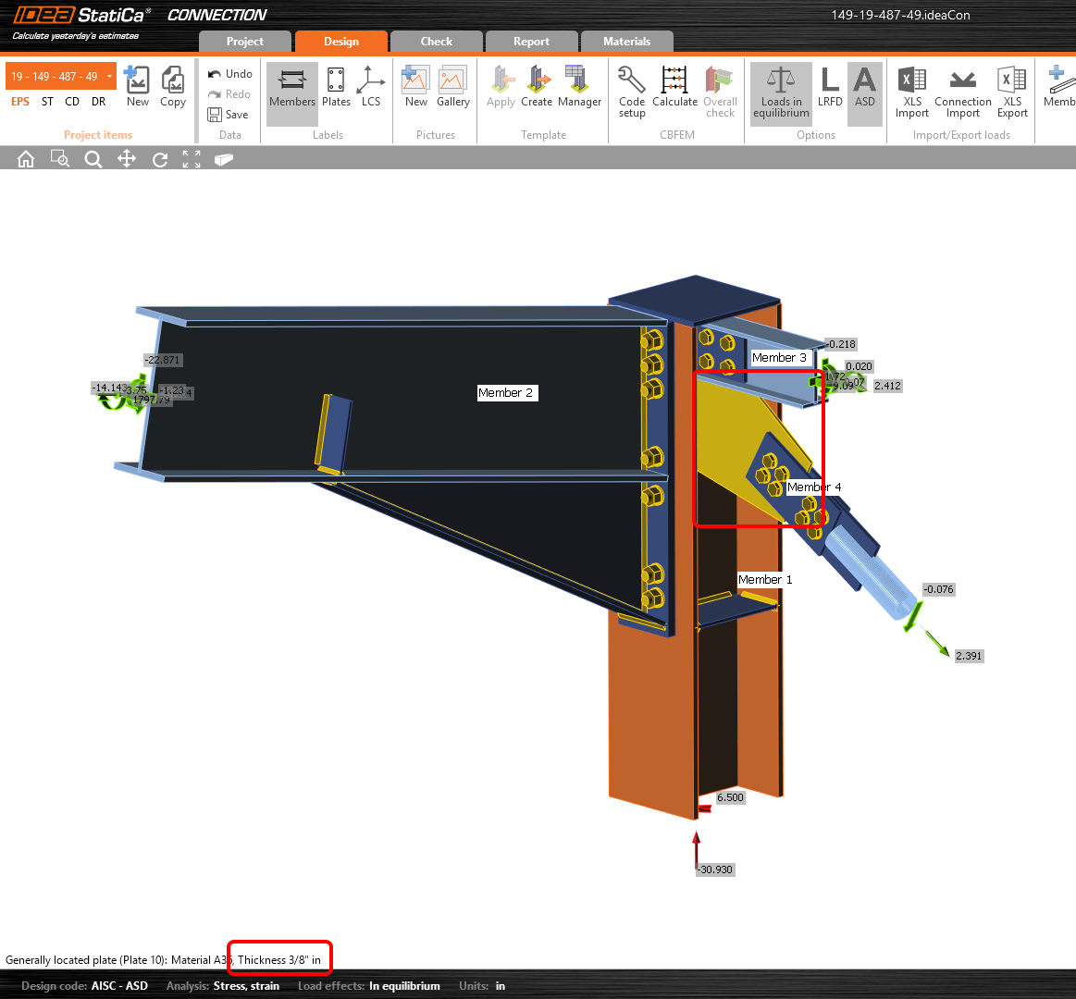The width and height of the screenshot is (1076, 999).
Task: Click the home view icon
Action: [x=26, y=159]
